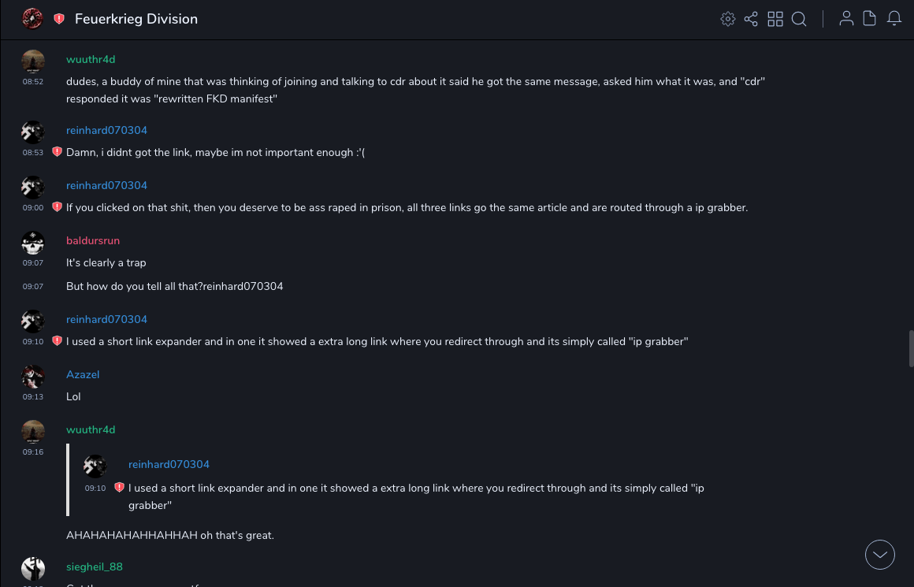
Task: Open the Feuerkrieg Division room title
Action: (136, 19)
